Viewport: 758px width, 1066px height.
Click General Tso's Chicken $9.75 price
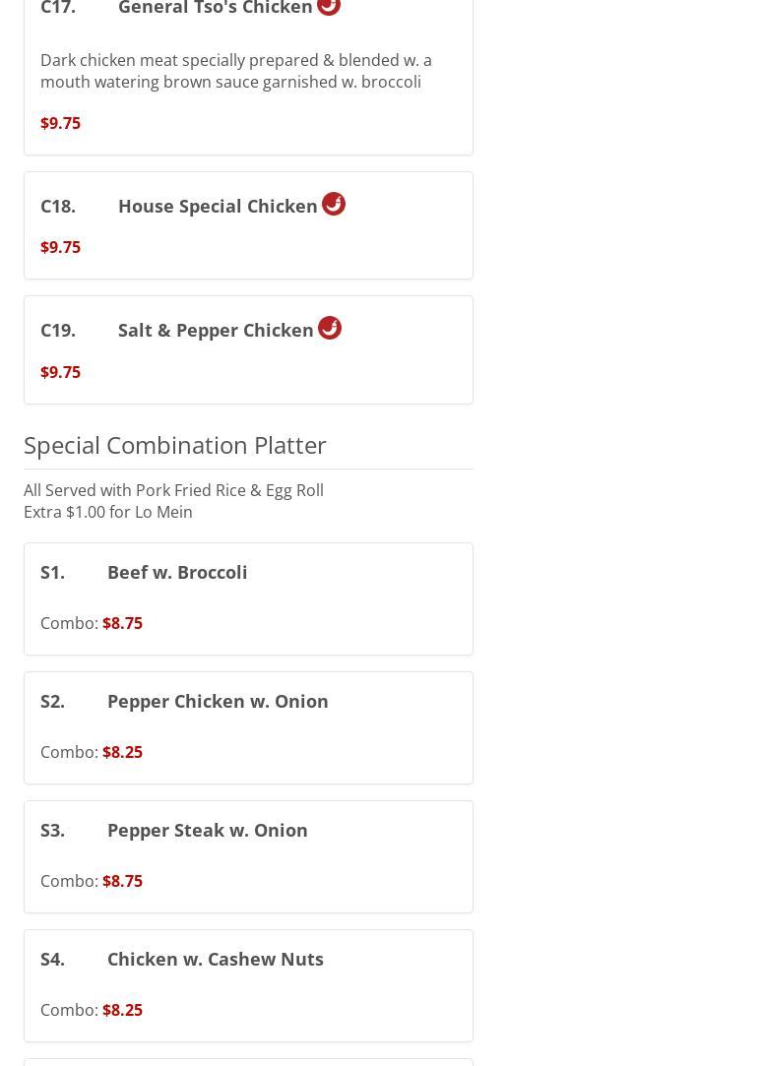click(x=60, y=124)
